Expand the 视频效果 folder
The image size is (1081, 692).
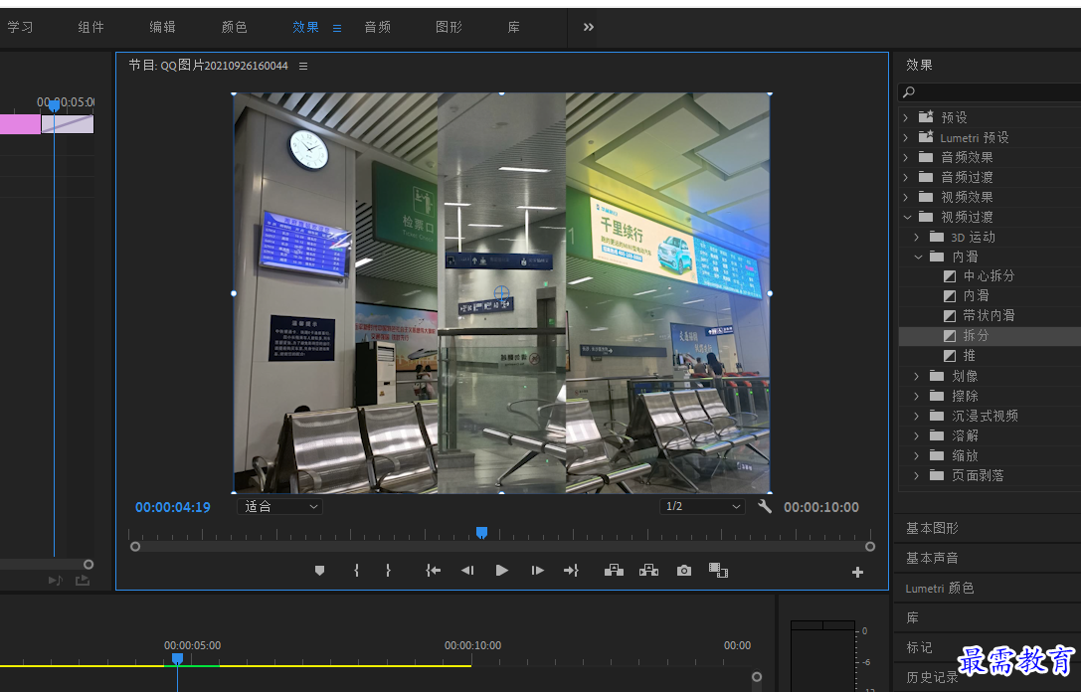(906, 197)
